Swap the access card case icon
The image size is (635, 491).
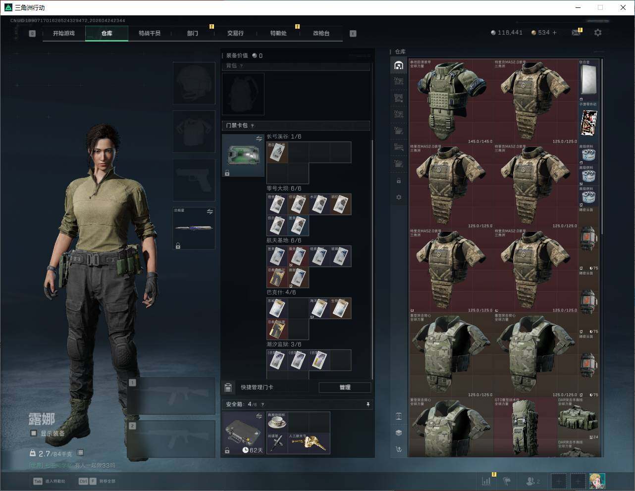point(259,139)
